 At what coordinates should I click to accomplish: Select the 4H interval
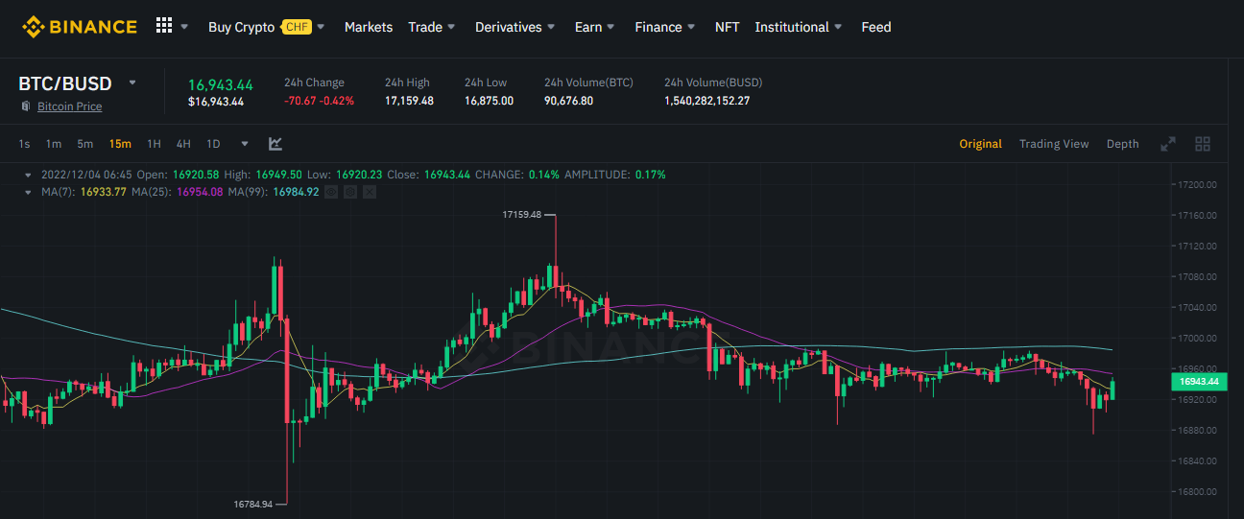183,144
